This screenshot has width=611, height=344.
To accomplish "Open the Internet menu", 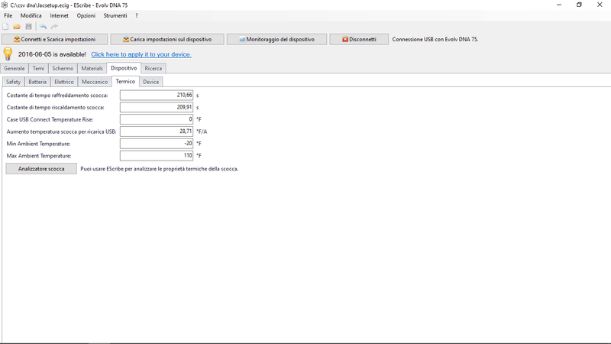I will click(59, 15).
